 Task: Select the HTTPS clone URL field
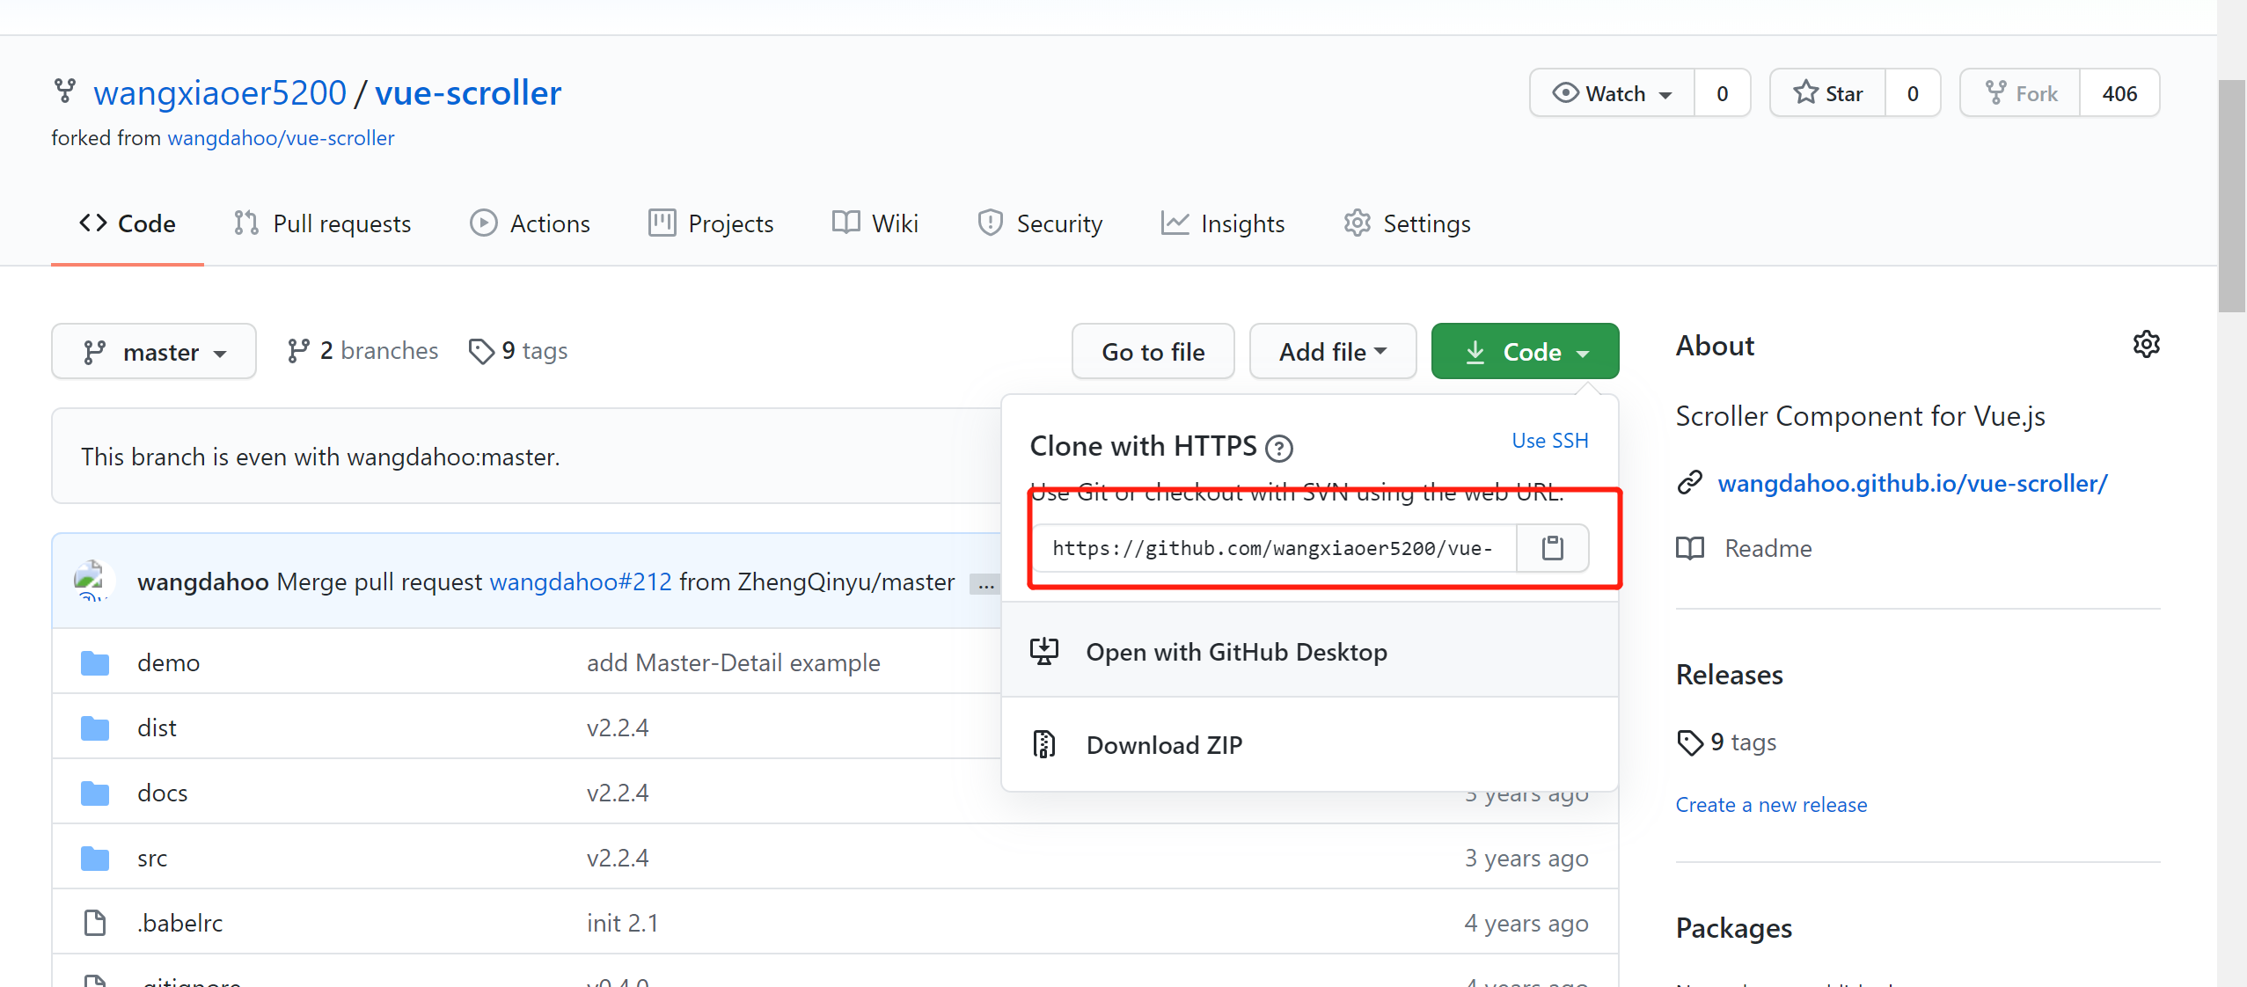click(x=1274, y=548)
